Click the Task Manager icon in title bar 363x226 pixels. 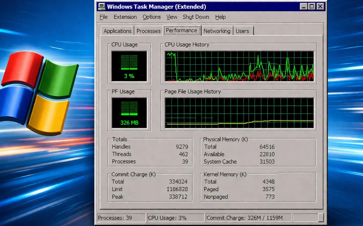tap(102, 6)
